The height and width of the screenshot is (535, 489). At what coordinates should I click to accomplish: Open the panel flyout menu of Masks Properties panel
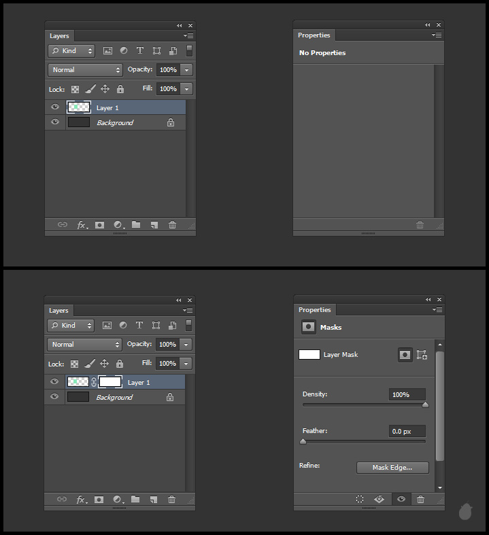click(437, 310)
